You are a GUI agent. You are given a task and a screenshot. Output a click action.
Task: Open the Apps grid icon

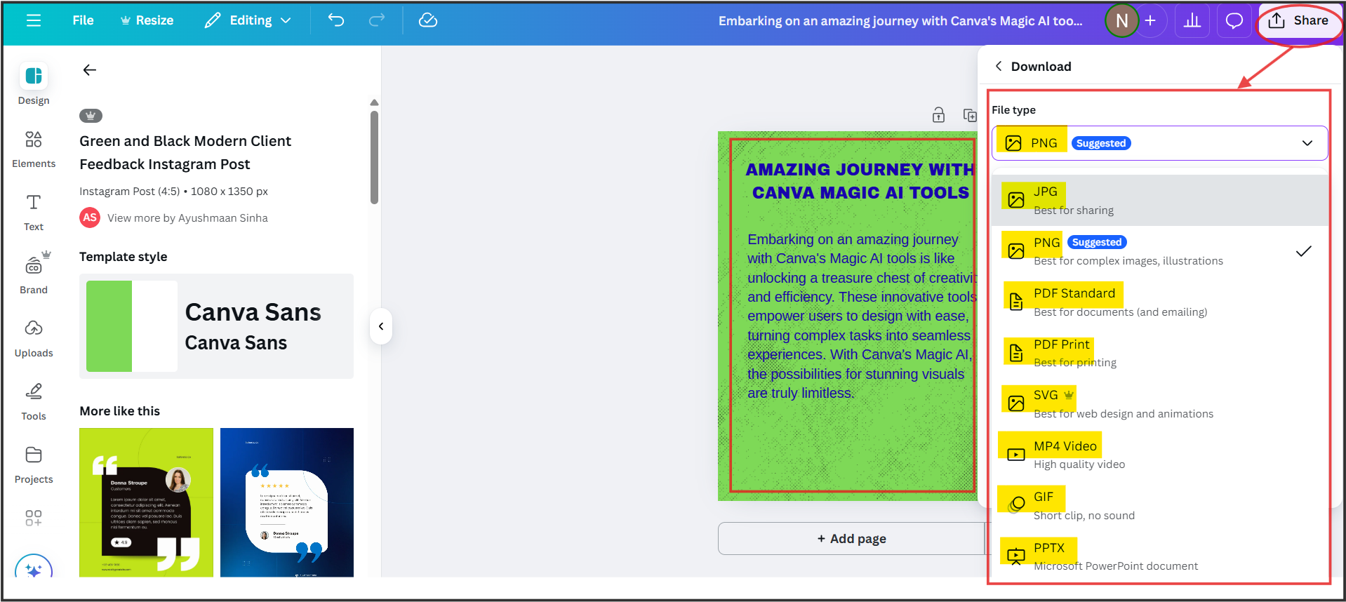pos(34,518)
